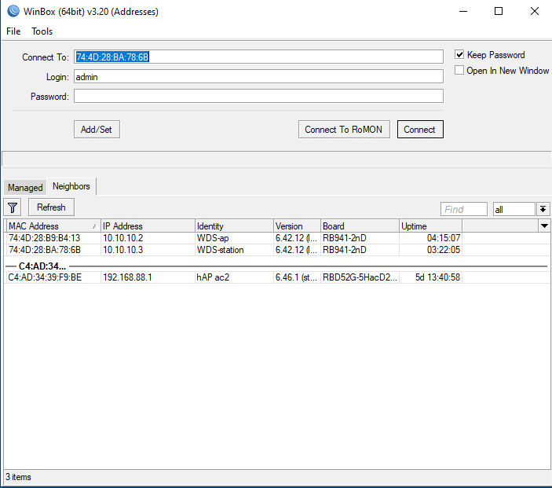Click the Login input field
This screenshot has height=488, width=552.
pos(258,76)
